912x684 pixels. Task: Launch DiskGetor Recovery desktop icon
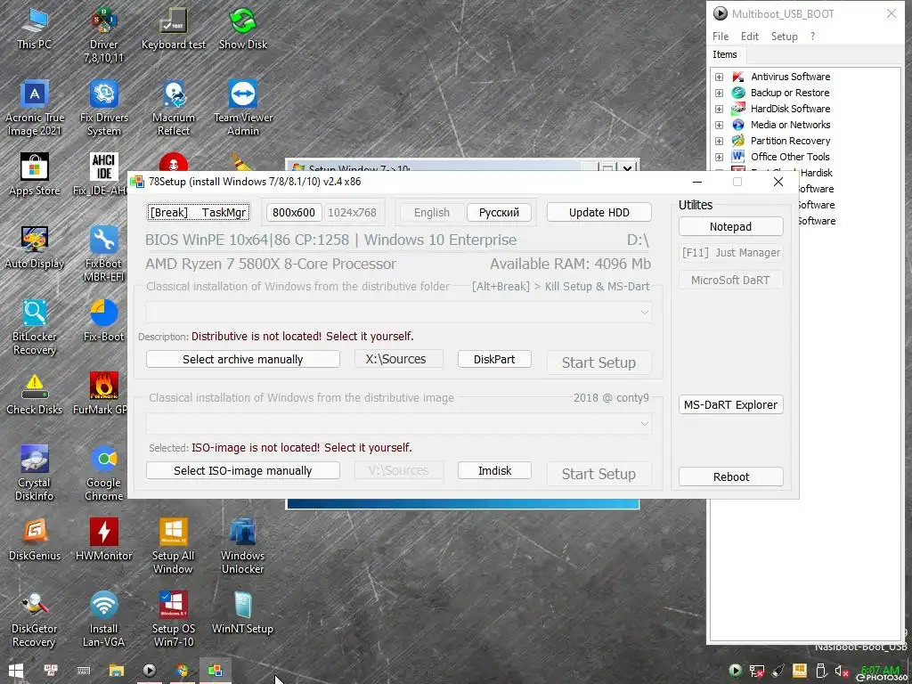(35, 620)
